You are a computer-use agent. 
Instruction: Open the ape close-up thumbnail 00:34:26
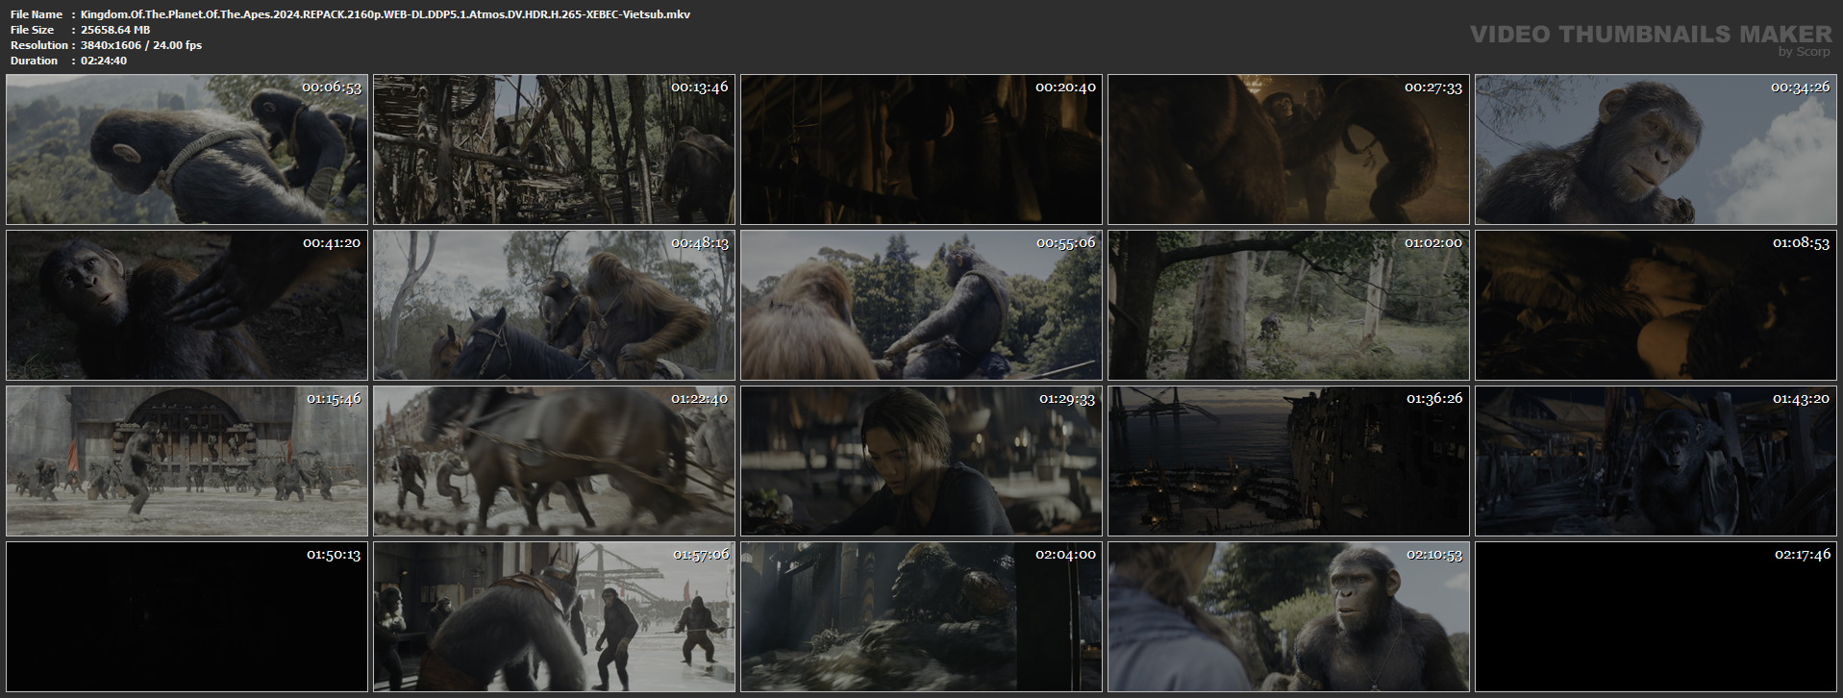coord(1656,150)
